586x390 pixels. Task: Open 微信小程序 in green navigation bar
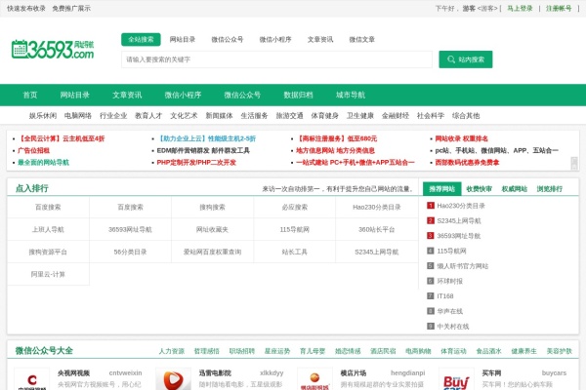(184, 95)
